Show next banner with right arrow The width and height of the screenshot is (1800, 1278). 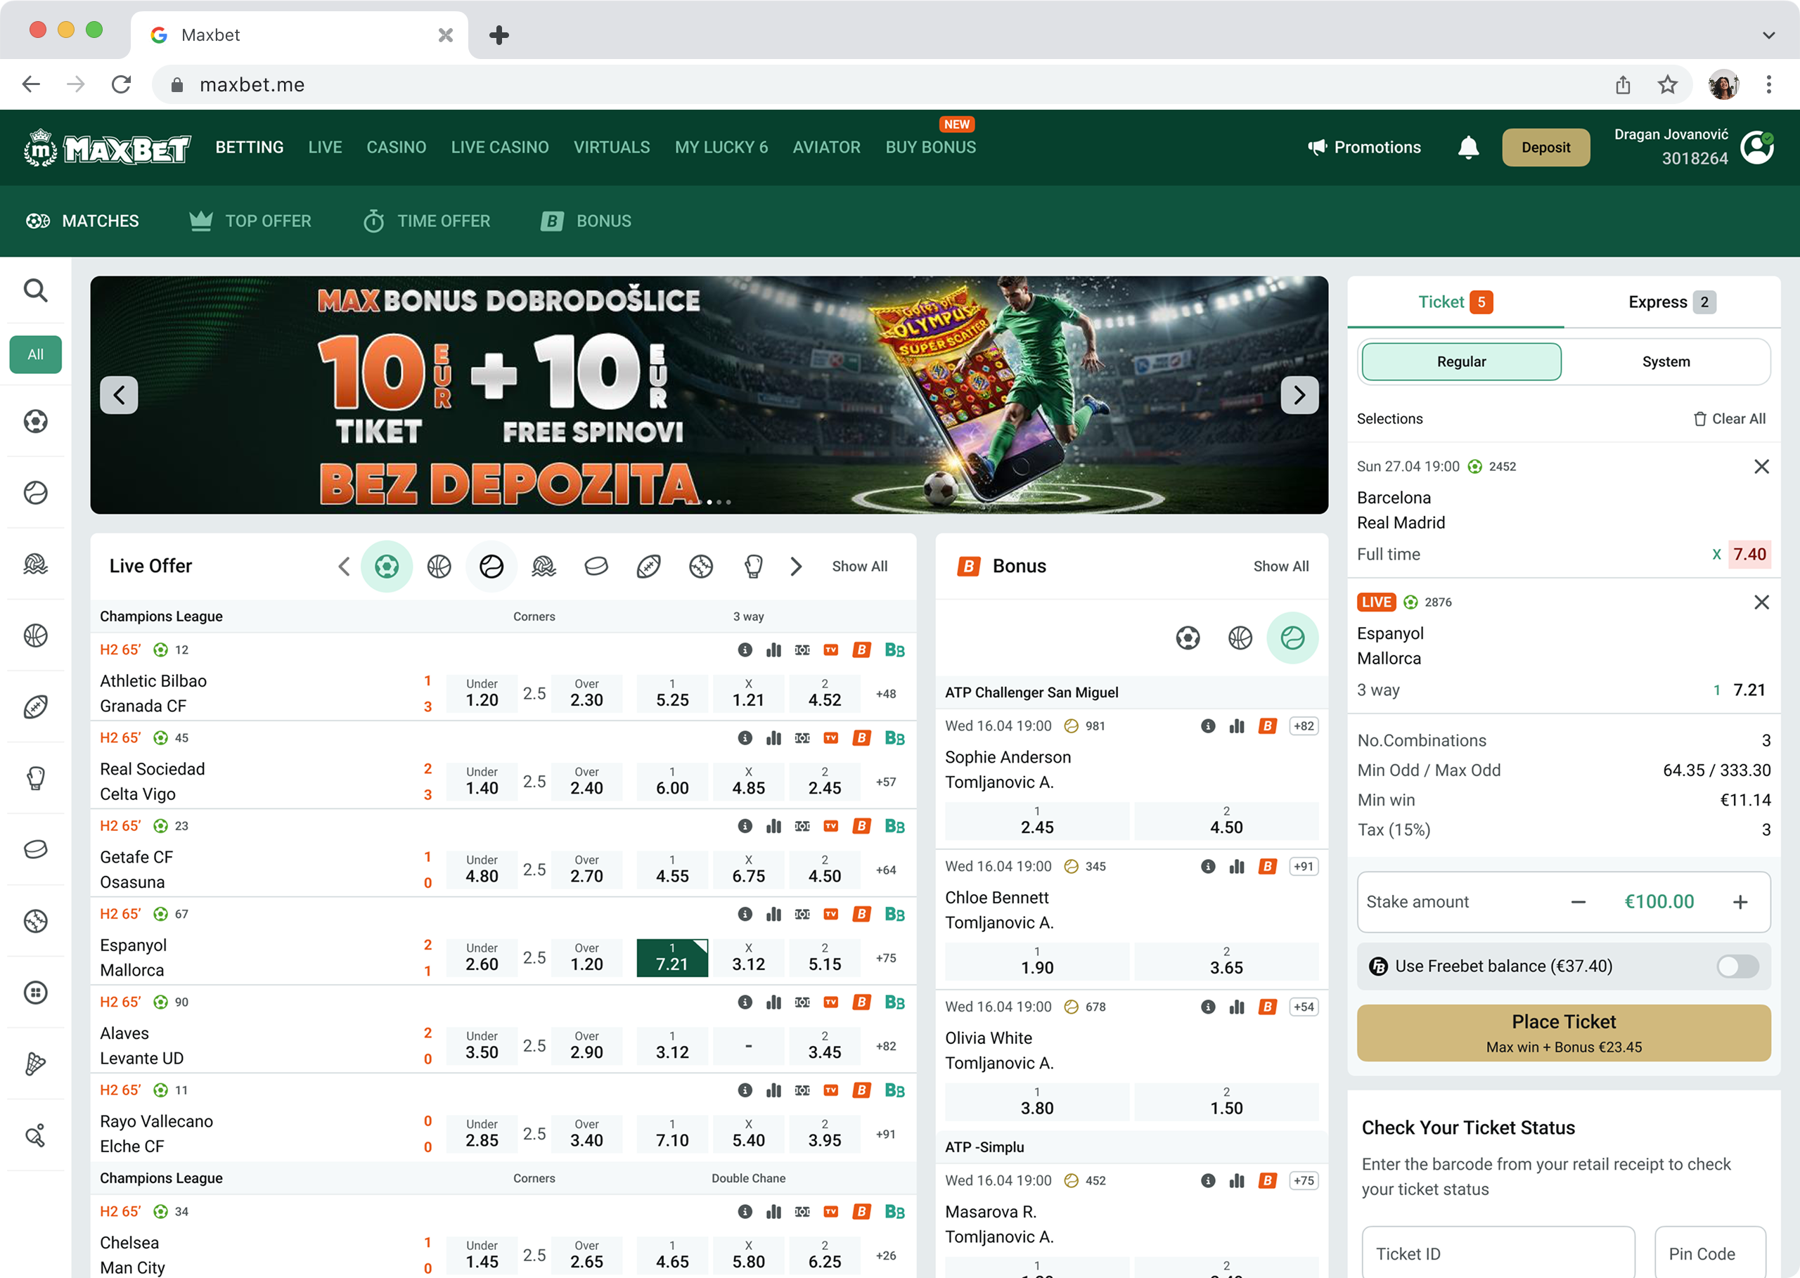pyautogui.click(x=1299, y=395)
